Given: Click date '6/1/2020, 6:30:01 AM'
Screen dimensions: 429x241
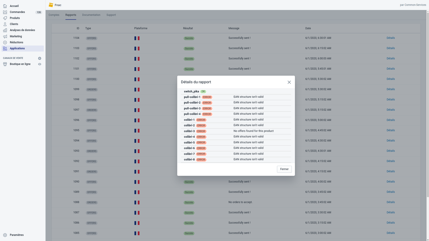Looking at the screenshot, I should click(x=318, y=38).
